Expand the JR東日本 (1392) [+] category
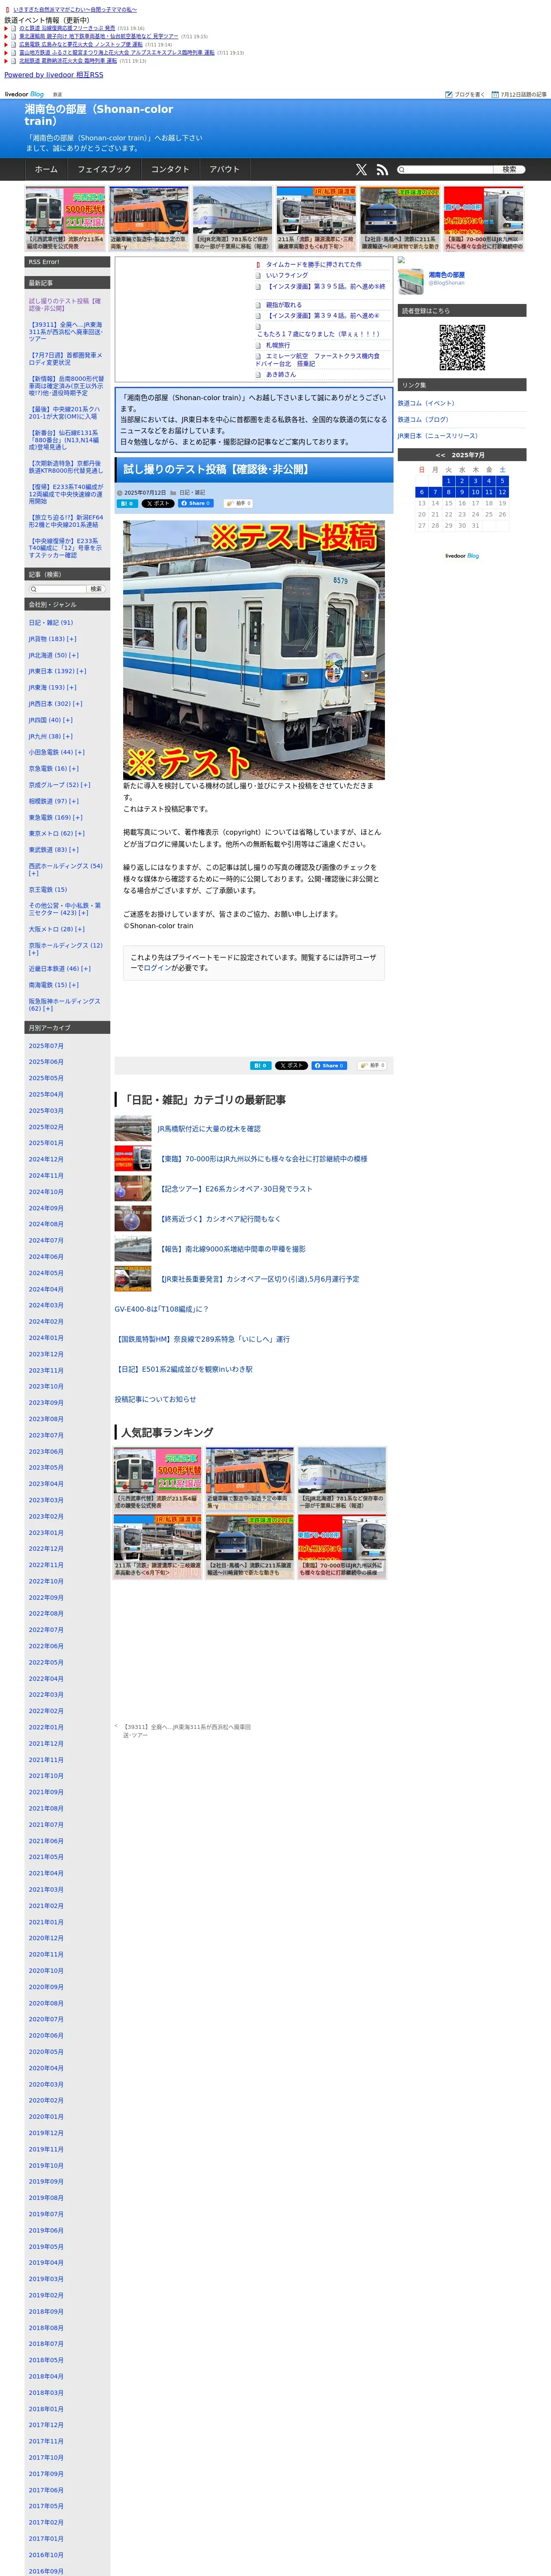This screenshot has width=551, height=2576. click(x=57, y=671)
